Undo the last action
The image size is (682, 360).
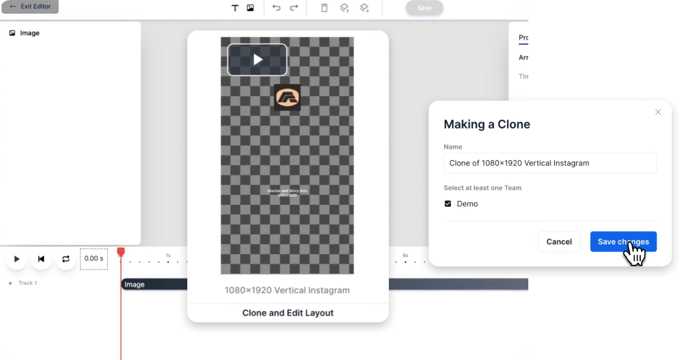pyautogui.click(x=276, y=8)
